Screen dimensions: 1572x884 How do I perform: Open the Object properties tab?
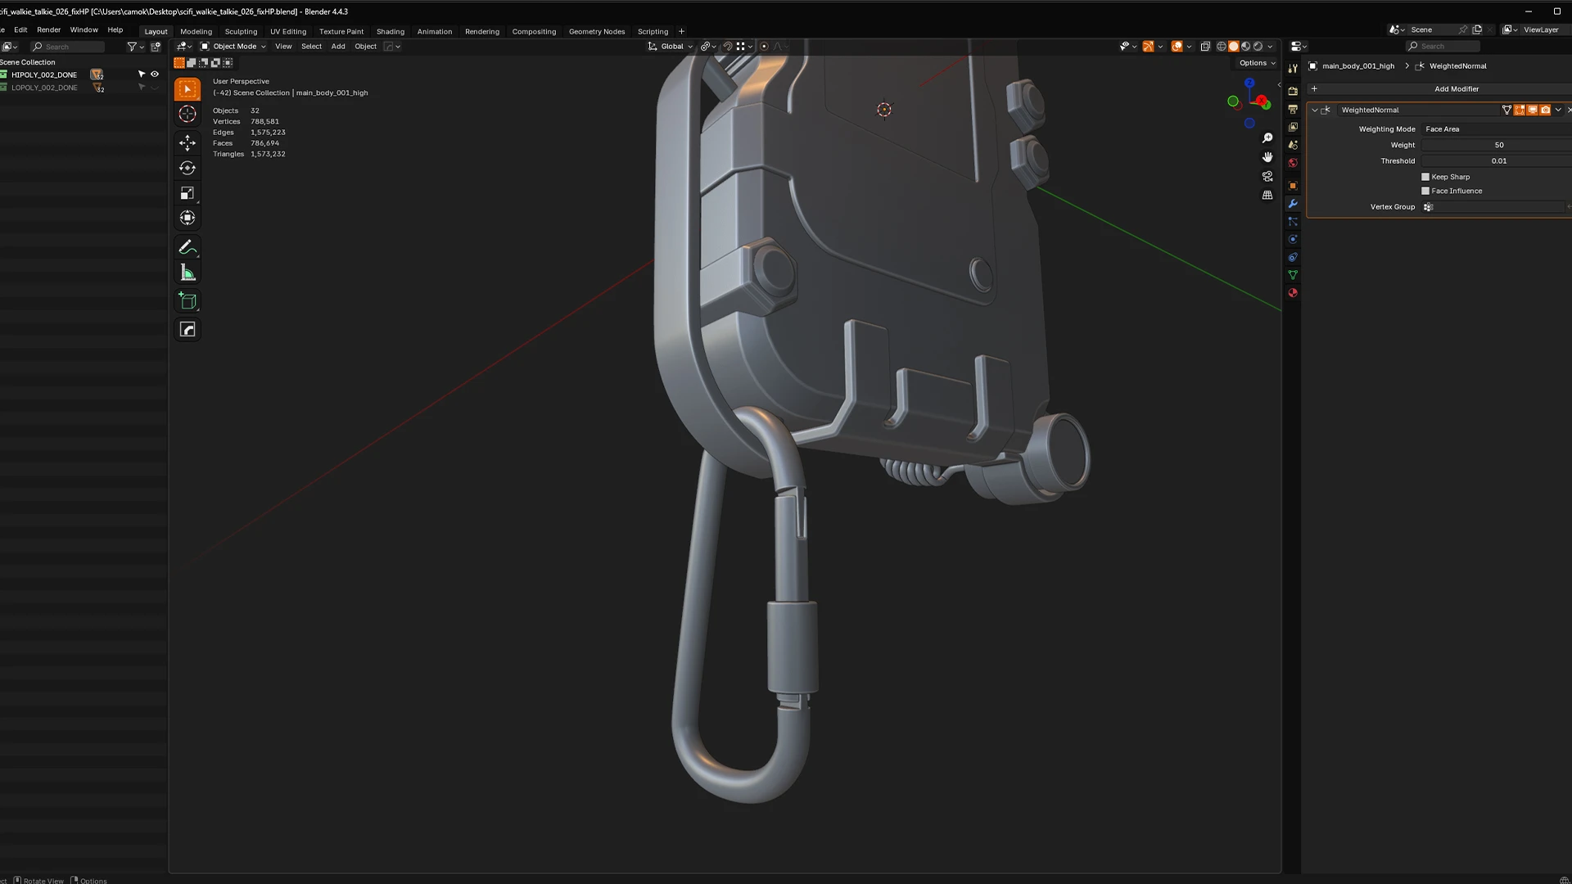tap(1293, 186)
